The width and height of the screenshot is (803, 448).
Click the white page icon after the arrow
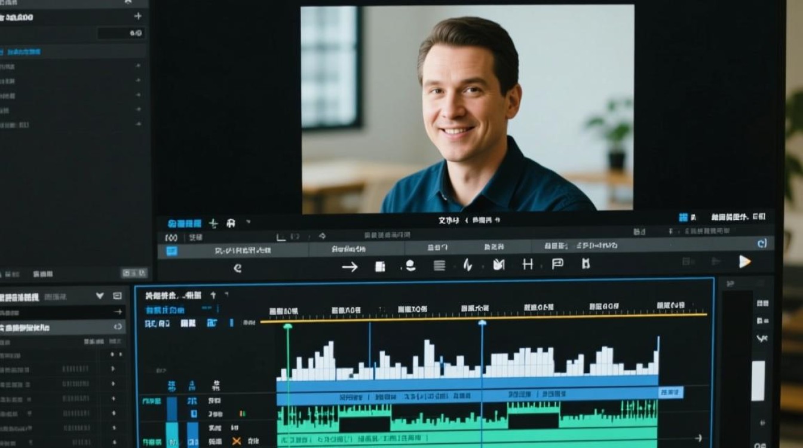380,266
